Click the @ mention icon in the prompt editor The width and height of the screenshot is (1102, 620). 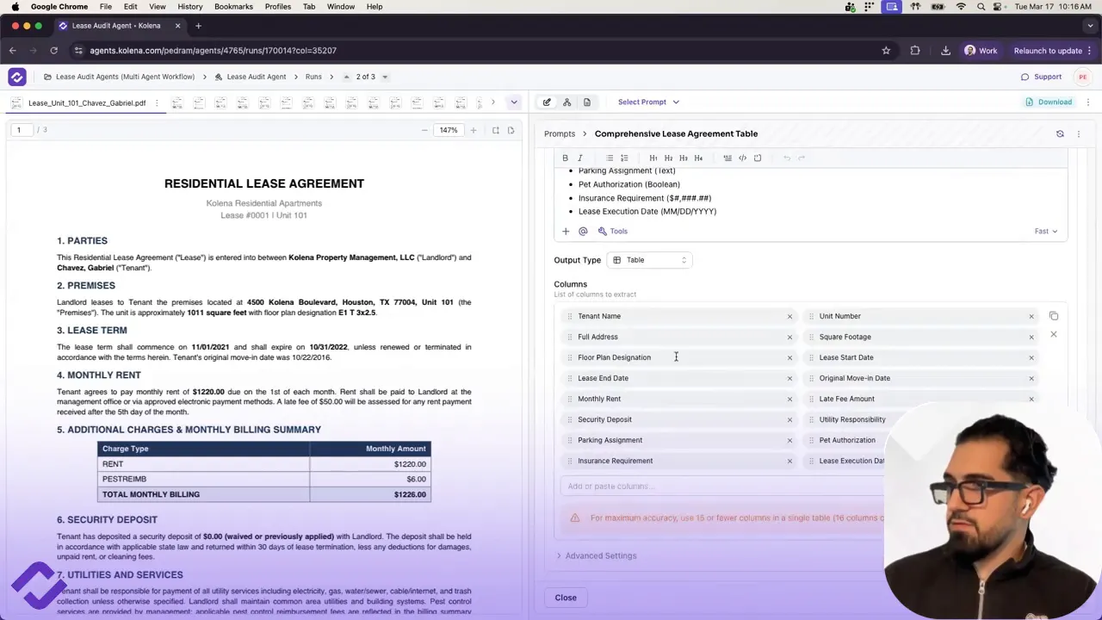pos(583,231)
